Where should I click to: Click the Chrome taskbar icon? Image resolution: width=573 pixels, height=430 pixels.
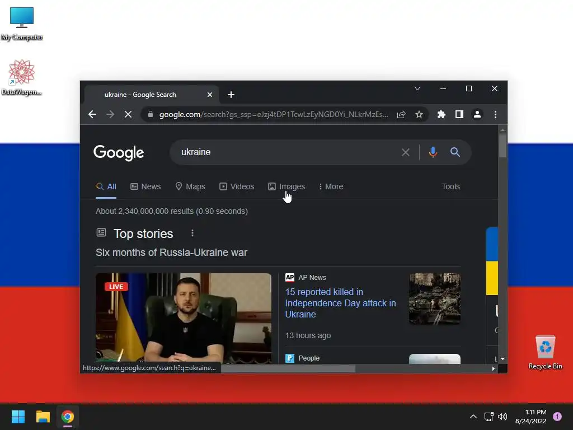click(68, 417)
